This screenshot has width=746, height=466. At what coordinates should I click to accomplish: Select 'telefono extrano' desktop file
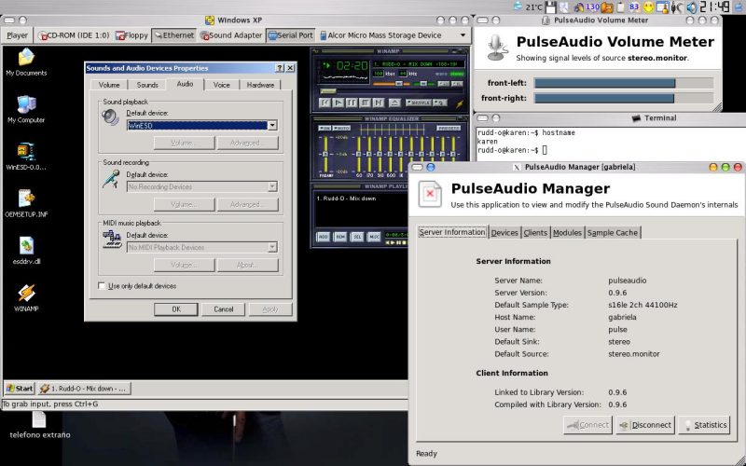pos(39,426)
